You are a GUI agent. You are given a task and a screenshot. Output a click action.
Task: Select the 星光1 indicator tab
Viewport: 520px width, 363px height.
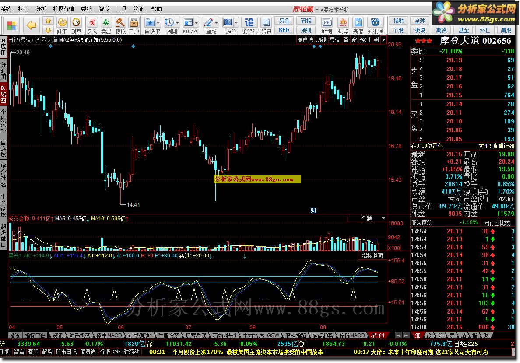pyautogui.click(x=378, y=335)
